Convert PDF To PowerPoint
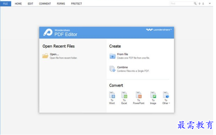Viewport: 216px width, 135px height. [139, 98]
